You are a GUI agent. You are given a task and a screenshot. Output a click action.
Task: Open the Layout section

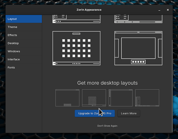pos(24,19)
